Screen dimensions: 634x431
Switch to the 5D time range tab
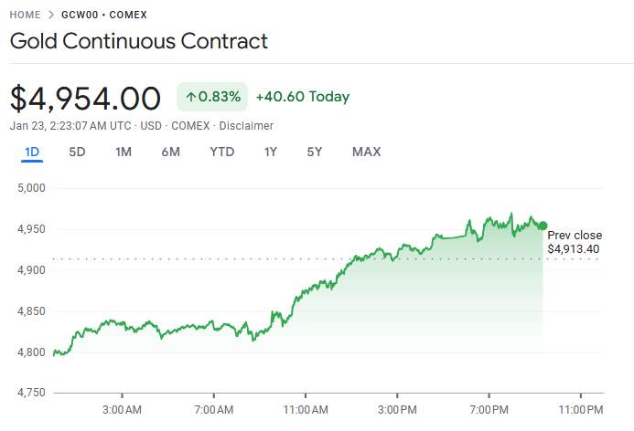[77, 152]
